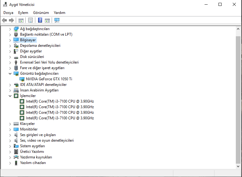Screen dimensions: 242x177
Task: Expand the Bilgisayar node arrow
Action: [x=10, y=40]
